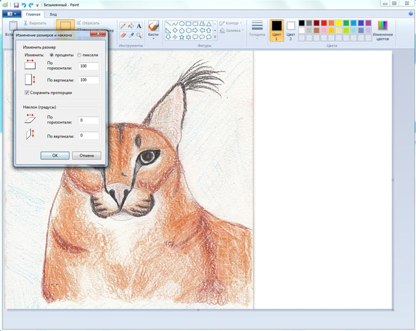The image size is (416, 331).
Task: Choose the Five-point star shape
Action: click(x=182, y=37)
